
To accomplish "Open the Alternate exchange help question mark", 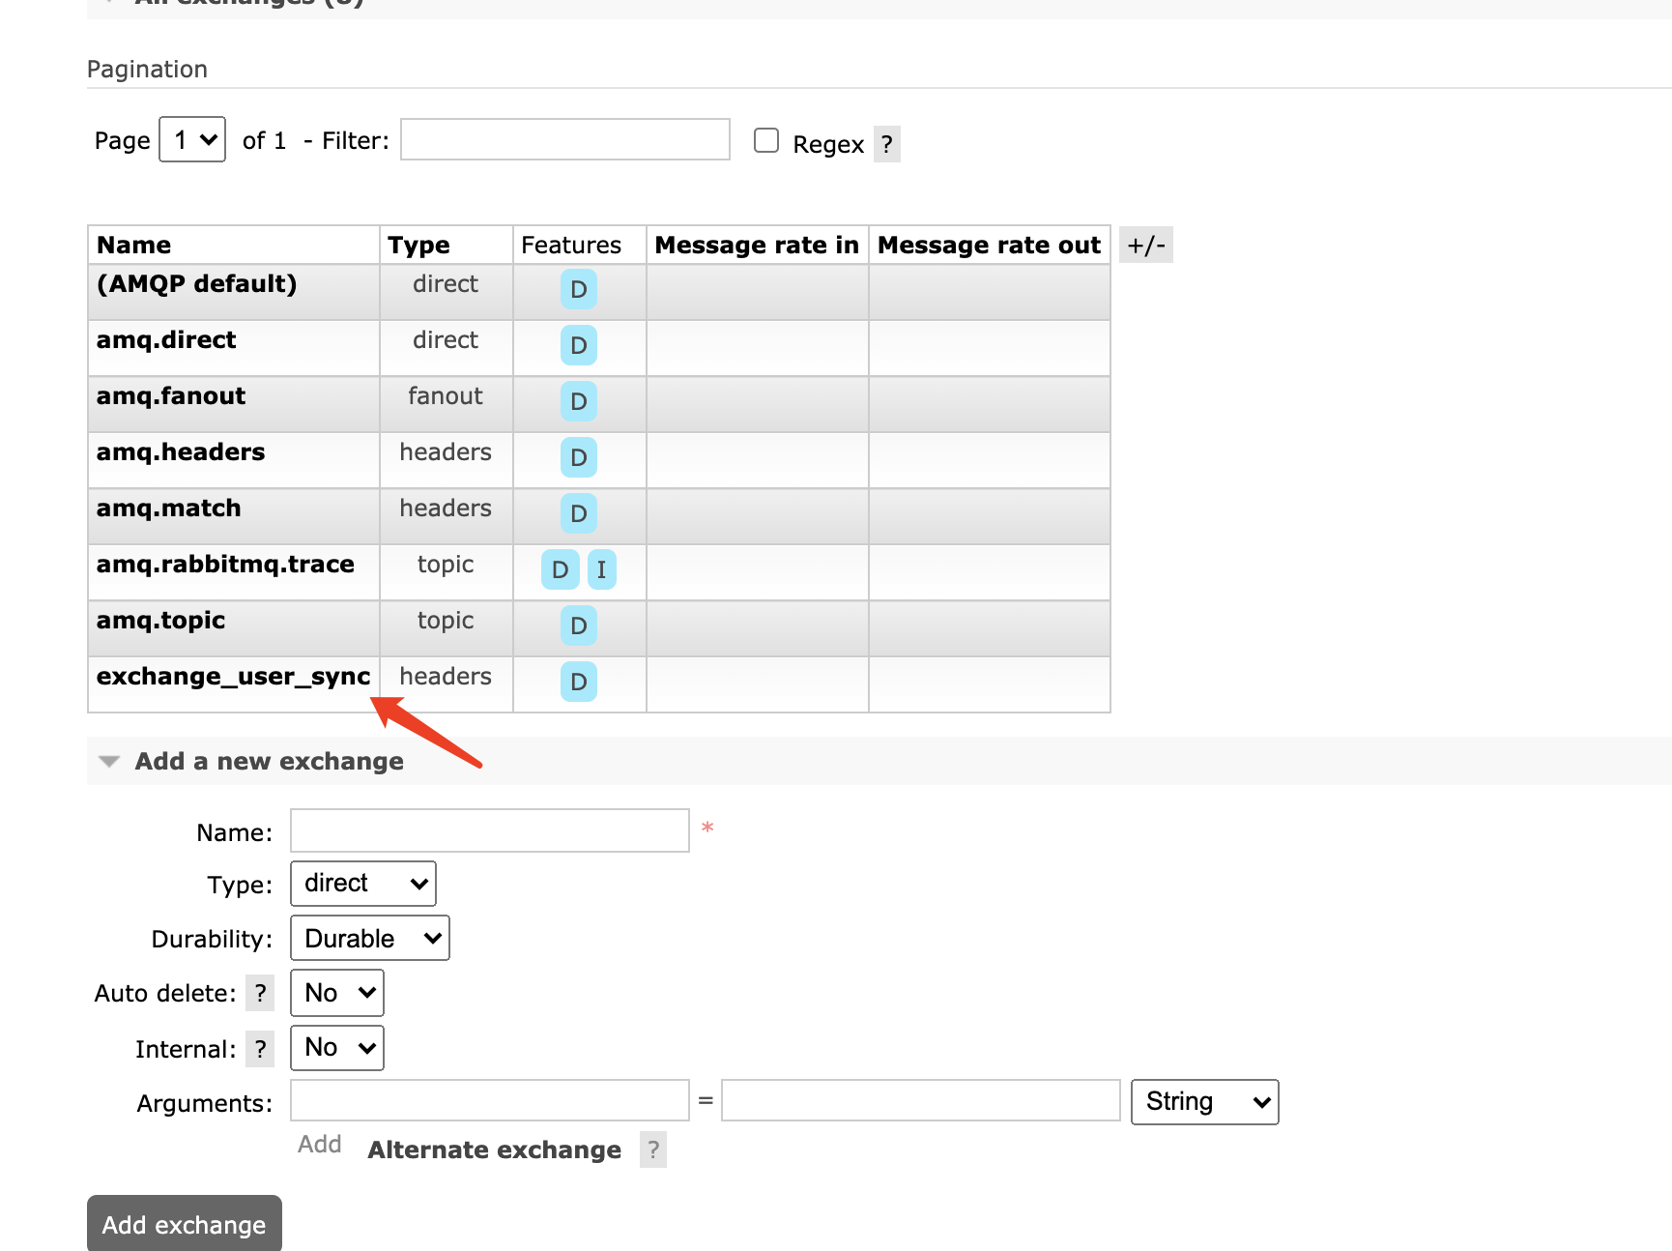I will tap(653, 1149).
